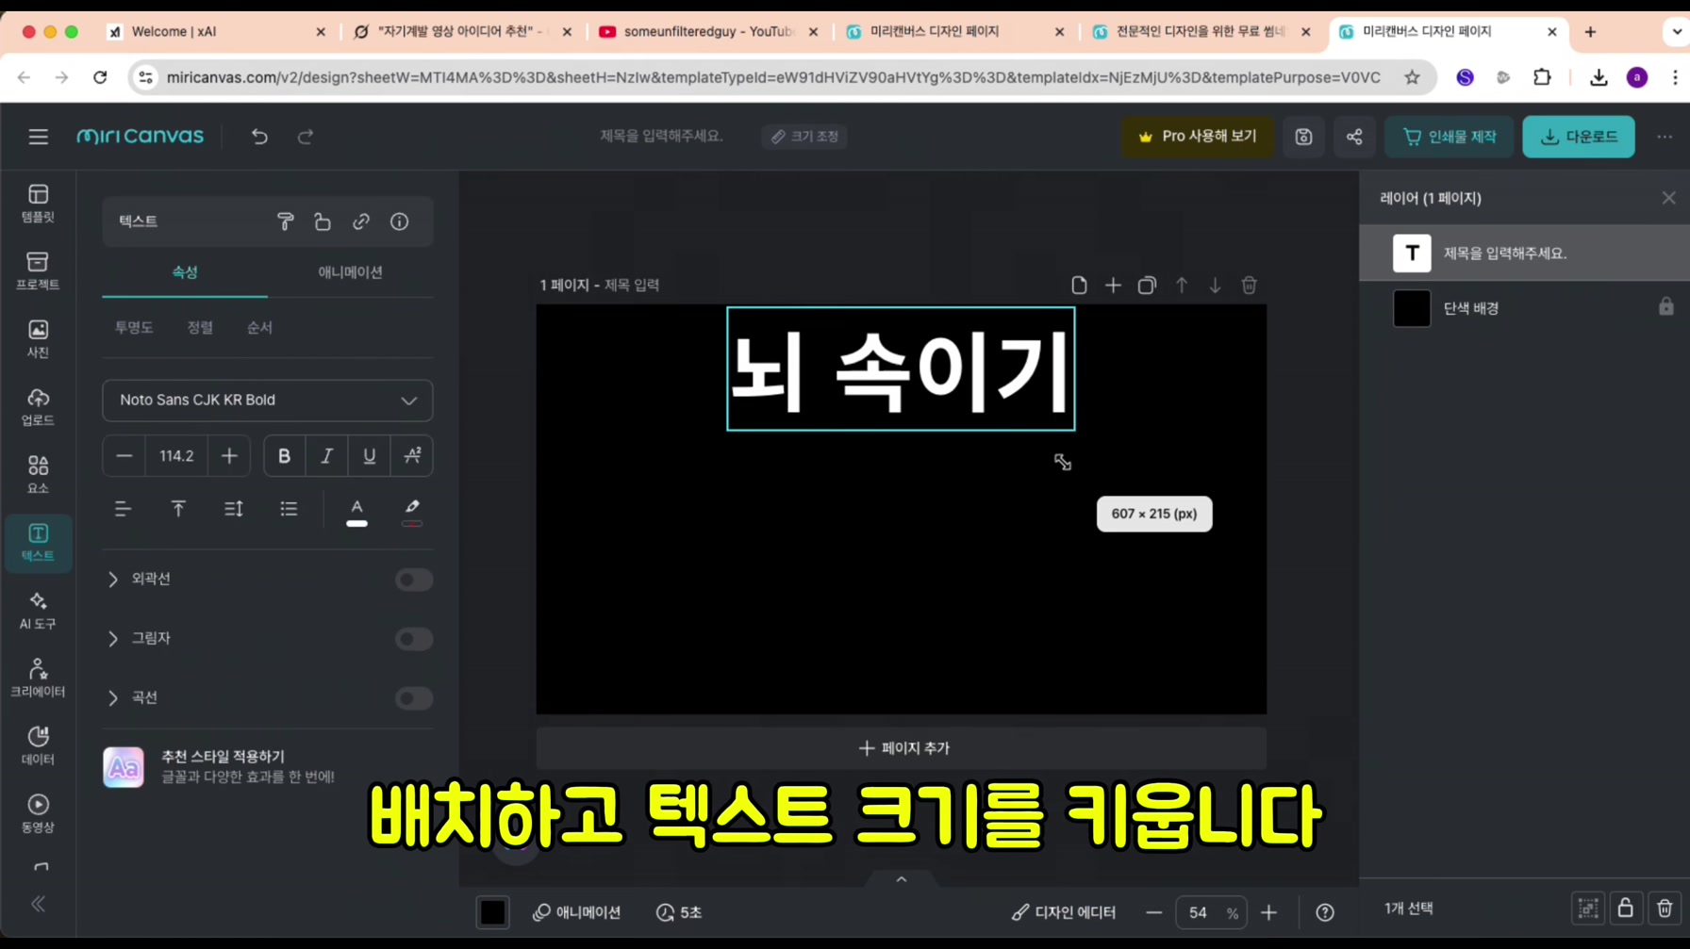
Task: Open the hamburger main menu
Action: tap(38, 137)
